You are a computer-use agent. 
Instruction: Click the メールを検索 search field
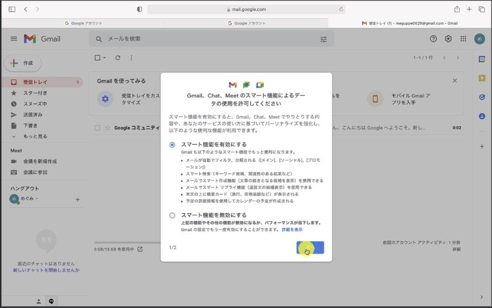pyautogui.click(x=211, y=39)
